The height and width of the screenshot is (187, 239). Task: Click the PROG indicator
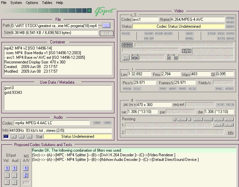[127, 89]
